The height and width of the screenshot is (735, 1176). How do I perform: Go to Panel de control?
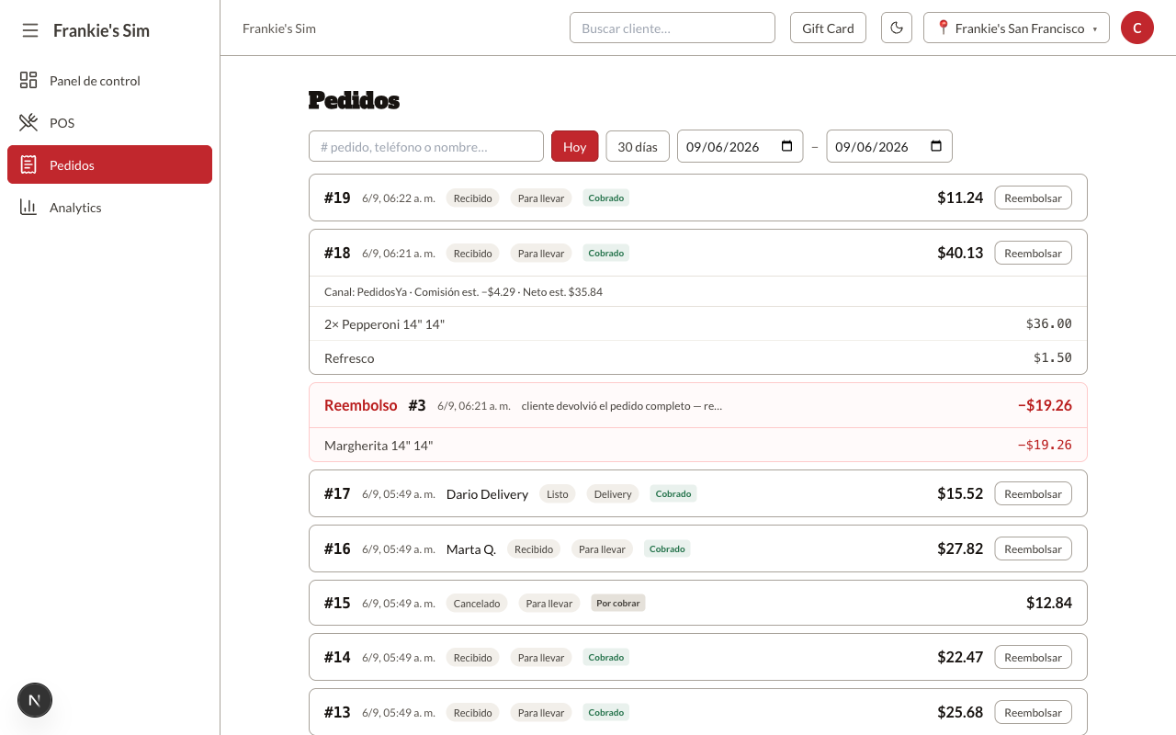109,80
